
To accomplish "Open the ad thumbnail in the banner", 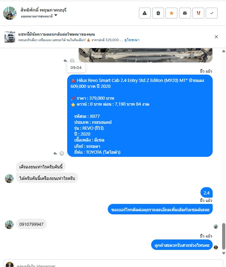I will pos(9,37).
